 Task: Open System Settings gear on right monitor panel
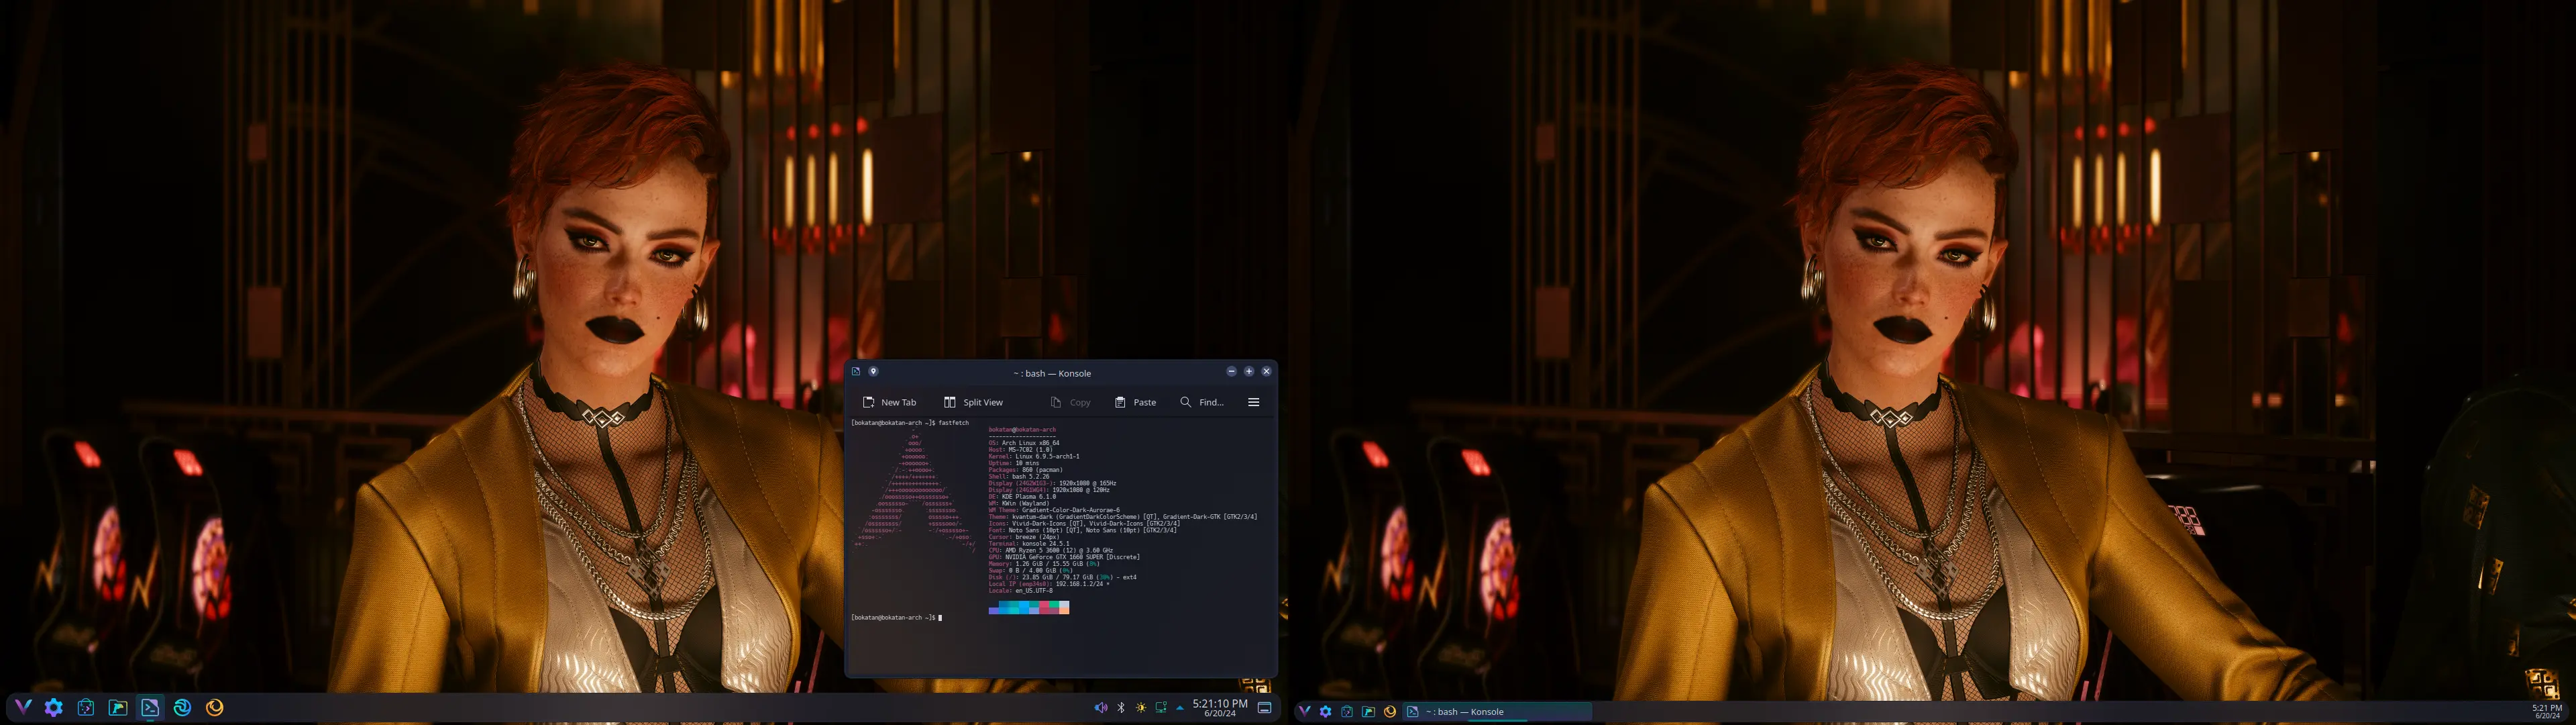pyautogui.click(x=1326, y=711)
